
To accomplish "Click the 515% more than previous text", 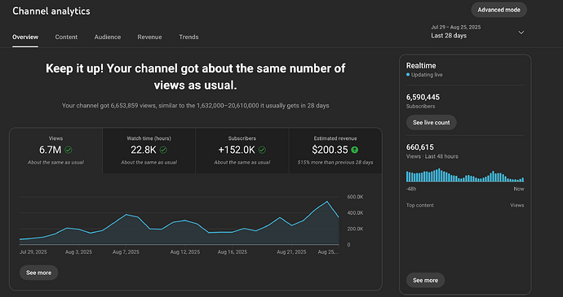I will pos(335,162).
